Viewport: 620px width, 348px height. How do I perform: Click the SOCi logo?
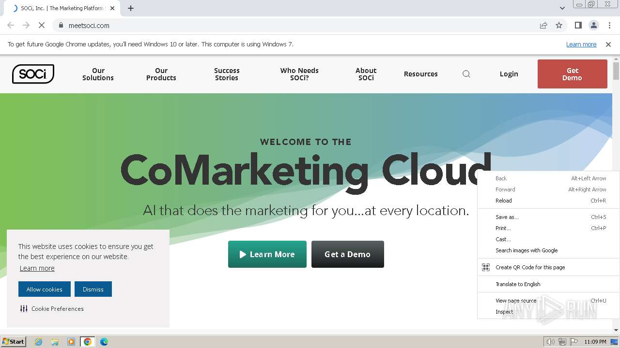click(33, 74)
